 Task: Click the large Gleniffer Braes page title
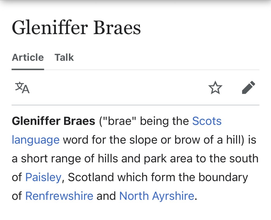pyautogui.click(x=76, y=28)
